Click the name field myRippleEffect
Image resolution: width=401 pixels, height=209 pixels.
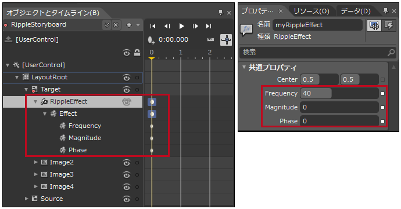coord(317,25)
